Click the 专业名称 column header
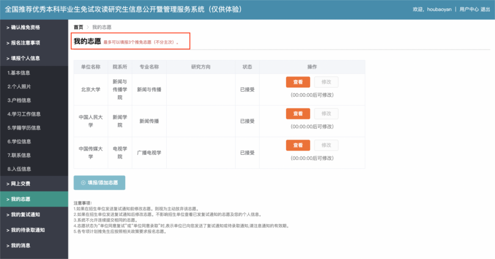Image resolution: width=495 pixels, height=259 pixels. click(149, 67)
